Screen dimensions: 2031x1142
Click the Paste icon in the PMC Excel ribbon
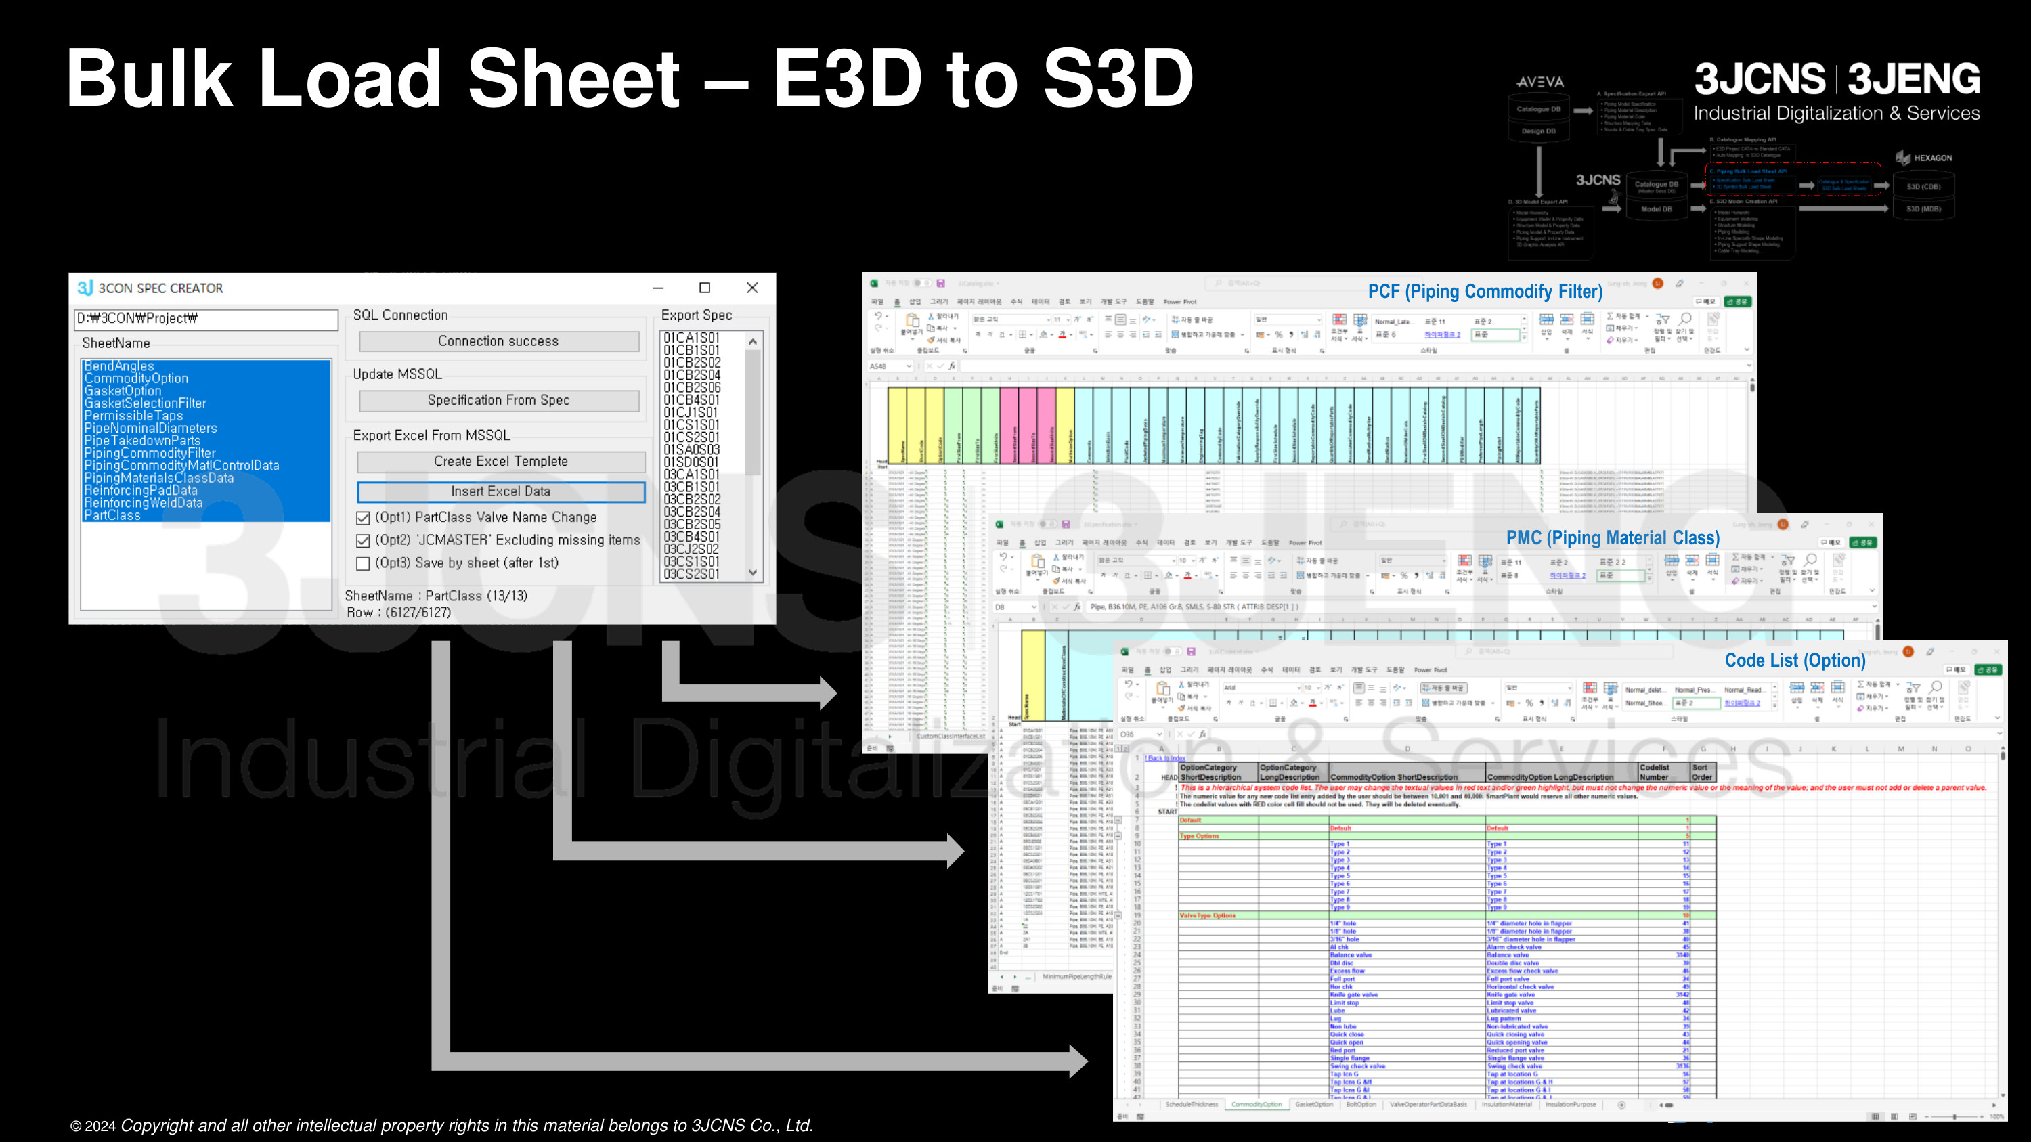[1038, 561]
